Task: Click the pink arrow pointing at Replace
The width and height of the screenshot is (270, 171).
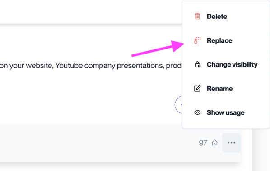Action: pyautogui.click(x=158, y=49)
